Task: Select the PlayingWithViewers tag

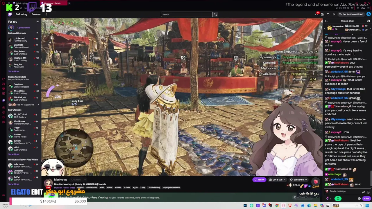Action: (x=171, y=188)
